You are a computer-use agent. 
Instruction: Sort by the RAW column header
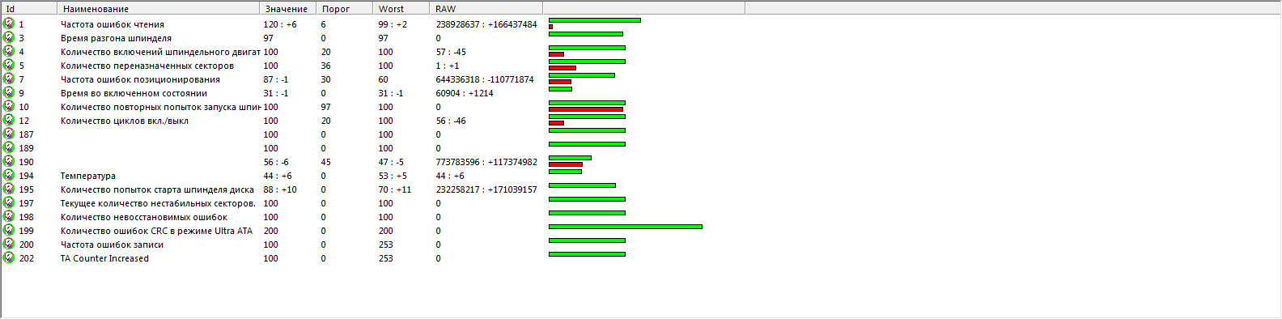[486, 8]
